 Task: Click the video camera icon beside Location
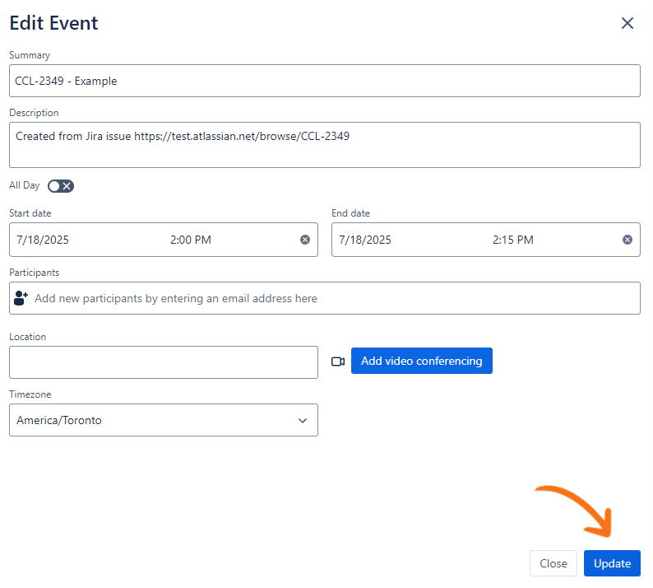point(337,362)
